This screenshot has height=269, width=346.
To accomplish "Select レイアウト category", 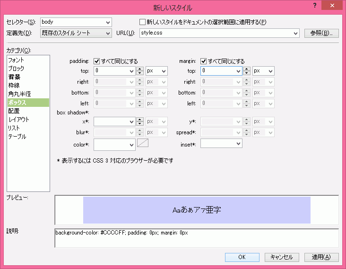I will click(x=28, y=120).
